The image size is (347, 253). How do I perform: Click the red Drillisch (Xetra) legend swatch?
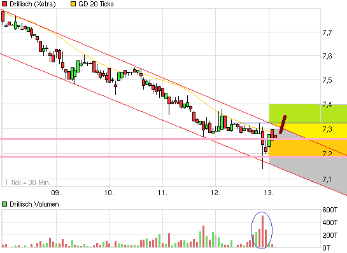(x=4, y=4)
